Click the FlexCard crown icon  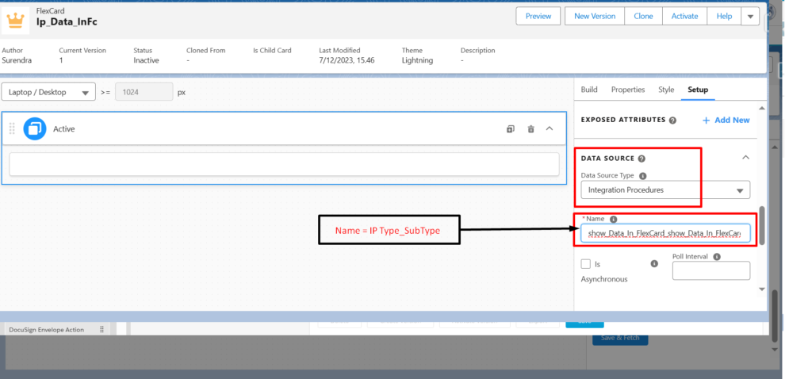click(x=16, y=20)
